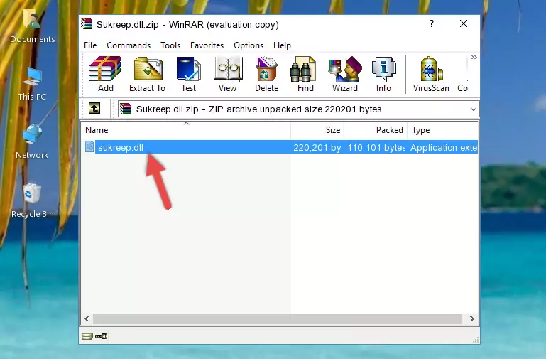Click the Extract To toolbar icon

147,74
